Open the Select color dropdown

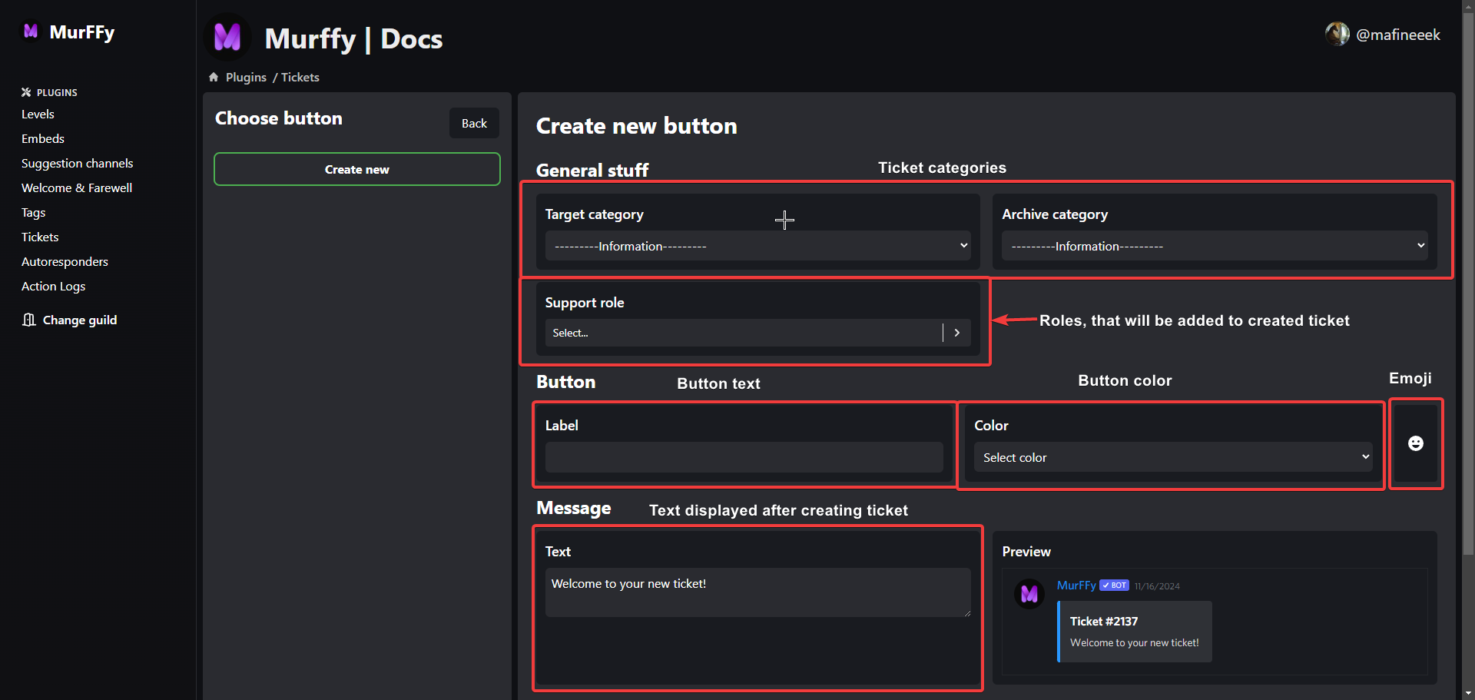(1173, 457)
